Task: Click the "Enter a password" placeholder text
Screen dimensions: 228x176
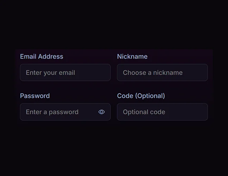Action: click(52, 112)
